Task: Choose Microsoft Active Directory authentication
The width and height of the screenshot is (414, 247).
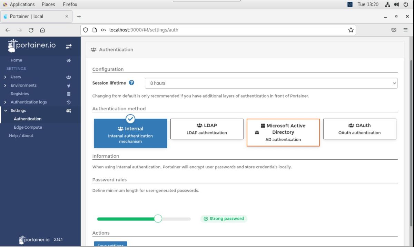Action: click(x=283, y=132)
